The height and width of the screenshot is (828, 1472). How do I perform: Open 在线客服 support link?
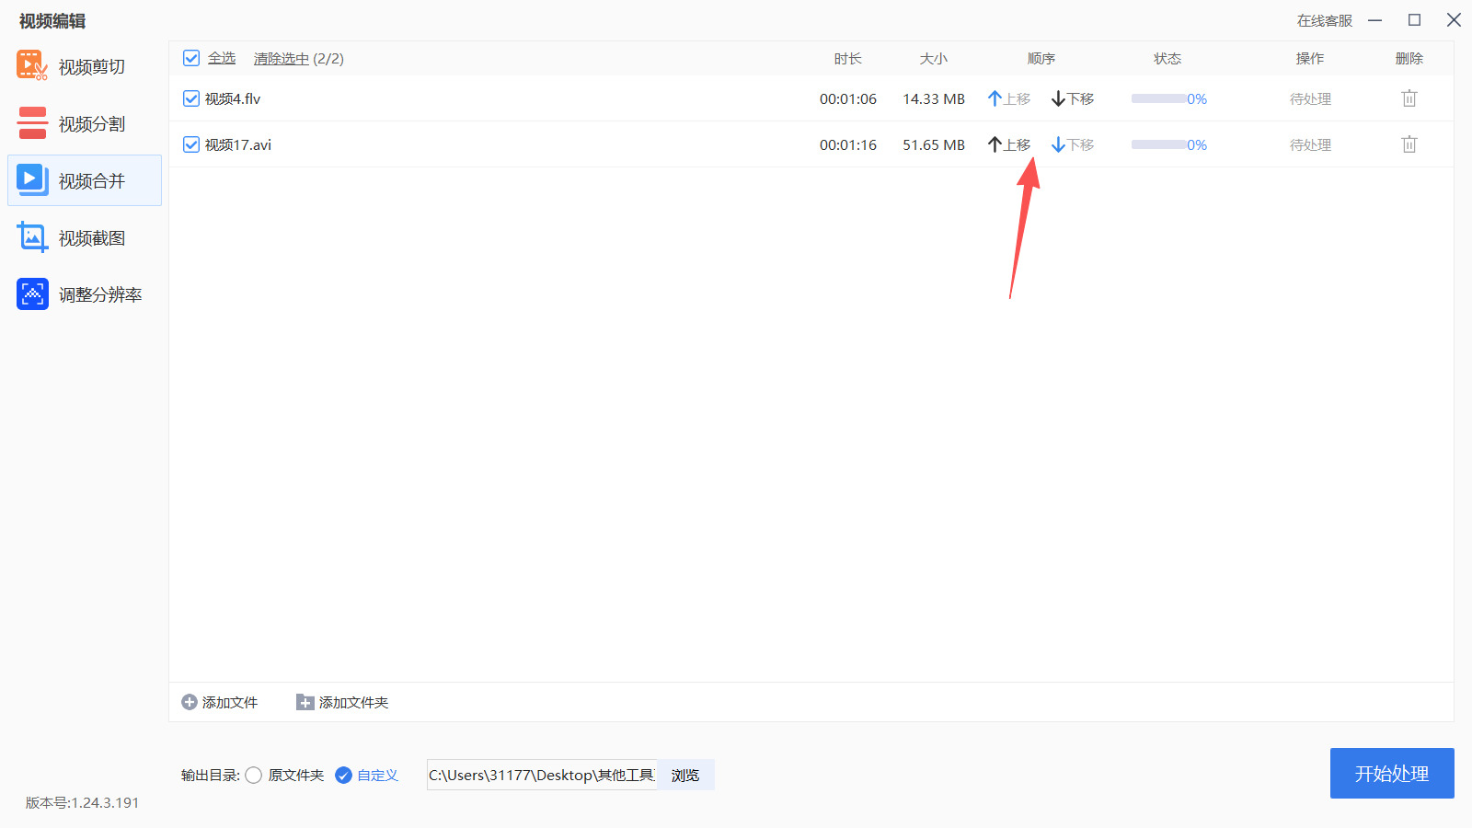tap(1325, 20)
